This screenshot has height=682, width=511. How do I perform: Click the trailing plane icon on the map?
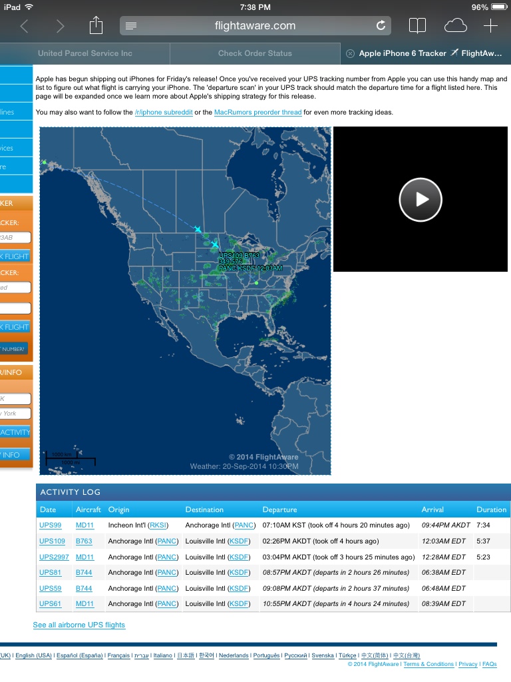(x=198, y=229)
